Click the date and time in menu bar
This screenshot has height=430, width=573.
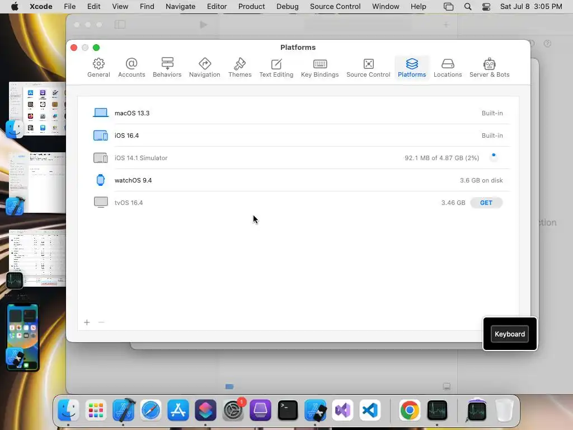click(531, 6)
